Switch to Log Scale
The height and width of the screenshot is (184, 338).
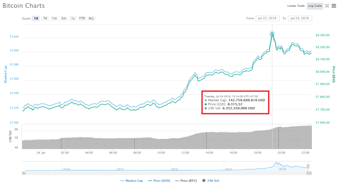click(315, 6)
